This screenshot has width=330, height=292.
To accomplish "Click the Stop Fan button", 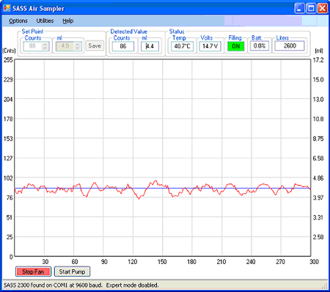I will pyautogui.click(x=33, y=271).
